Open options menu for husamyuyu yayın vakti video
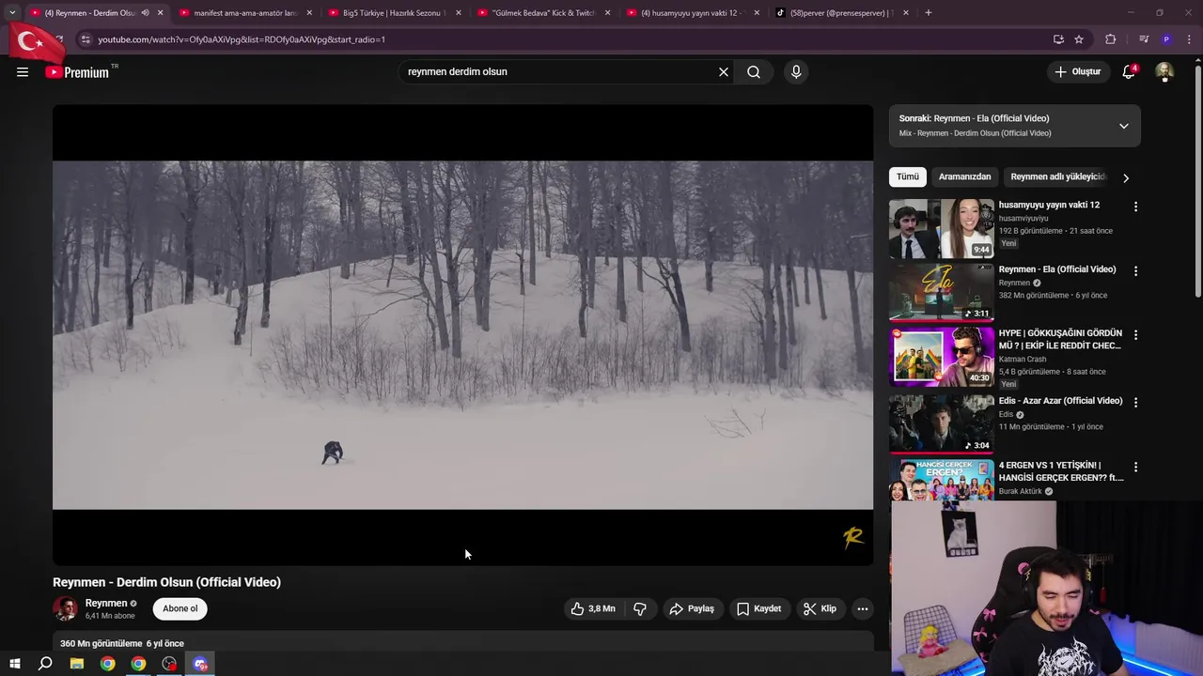 pos(1135,207)
